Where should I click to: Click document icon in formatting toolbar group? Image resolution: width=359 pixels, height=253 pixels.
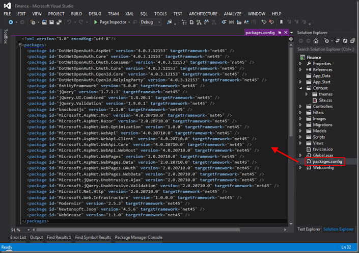[191, 22]
